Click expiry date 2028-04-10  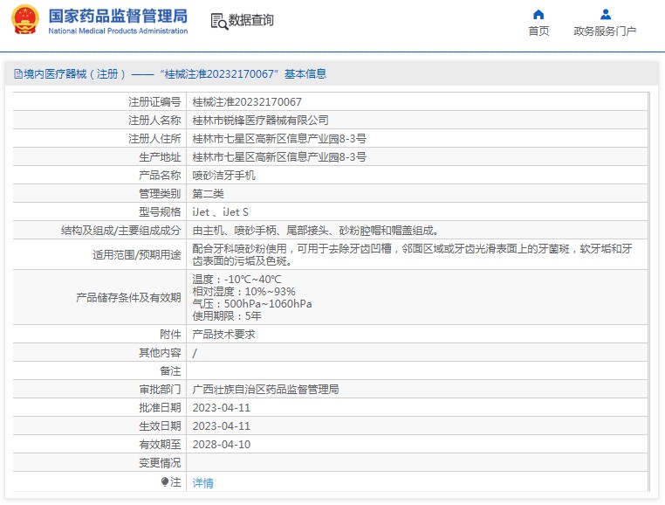222,444
